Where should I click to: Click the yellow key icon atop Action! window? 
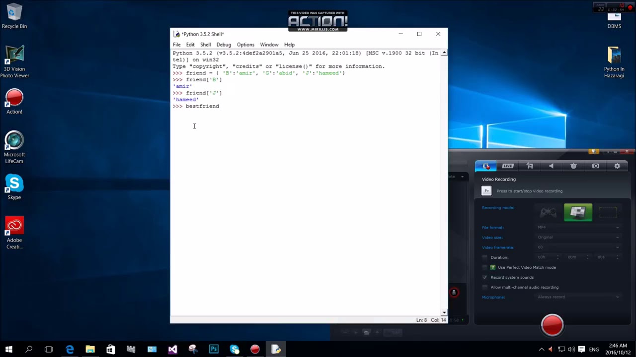(593, 152)
